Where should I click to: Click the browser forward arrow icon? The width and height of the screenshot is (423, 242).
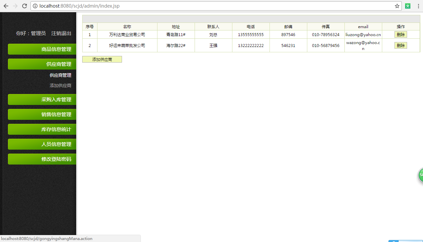(x=15, y=6)
